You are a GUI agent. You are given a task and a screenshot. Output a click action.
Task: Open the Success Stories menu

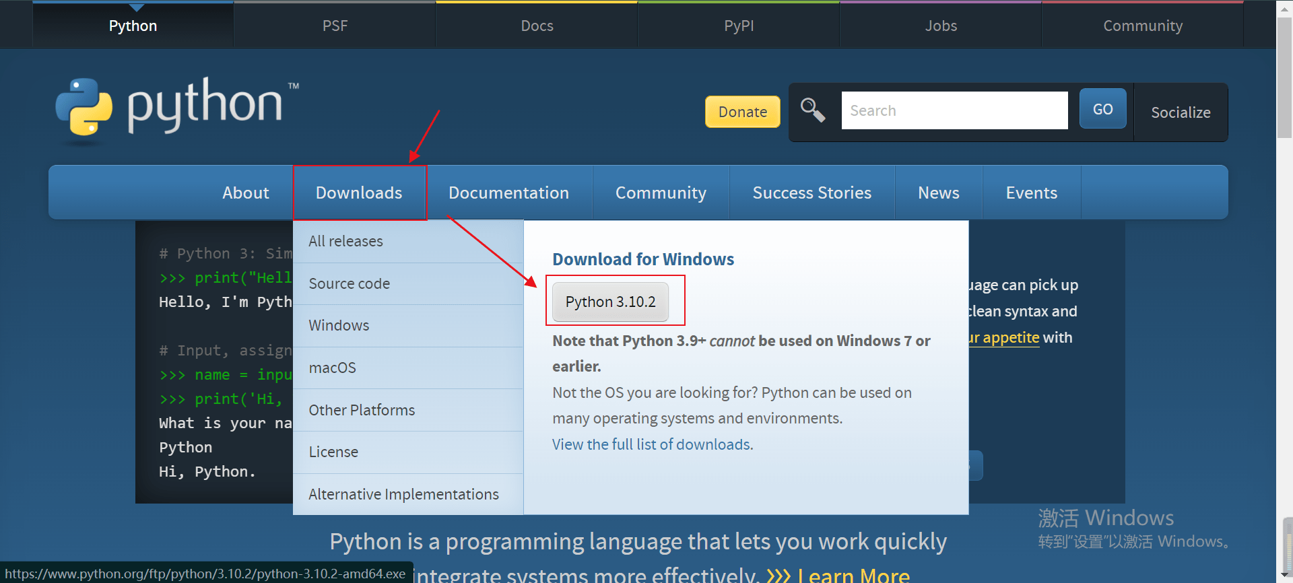tap(812, 193)
